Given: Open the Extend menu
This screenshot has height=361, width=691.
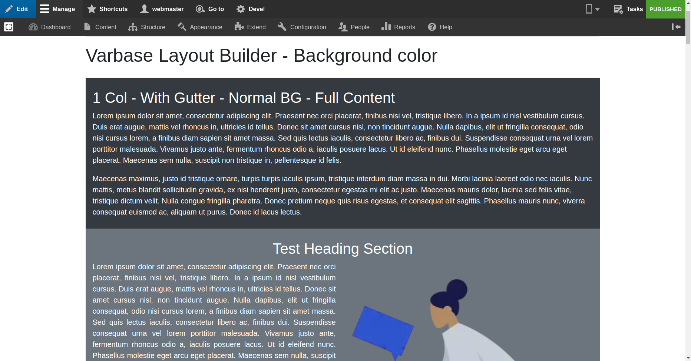Looking at the screenshot, I should [250, 27].
